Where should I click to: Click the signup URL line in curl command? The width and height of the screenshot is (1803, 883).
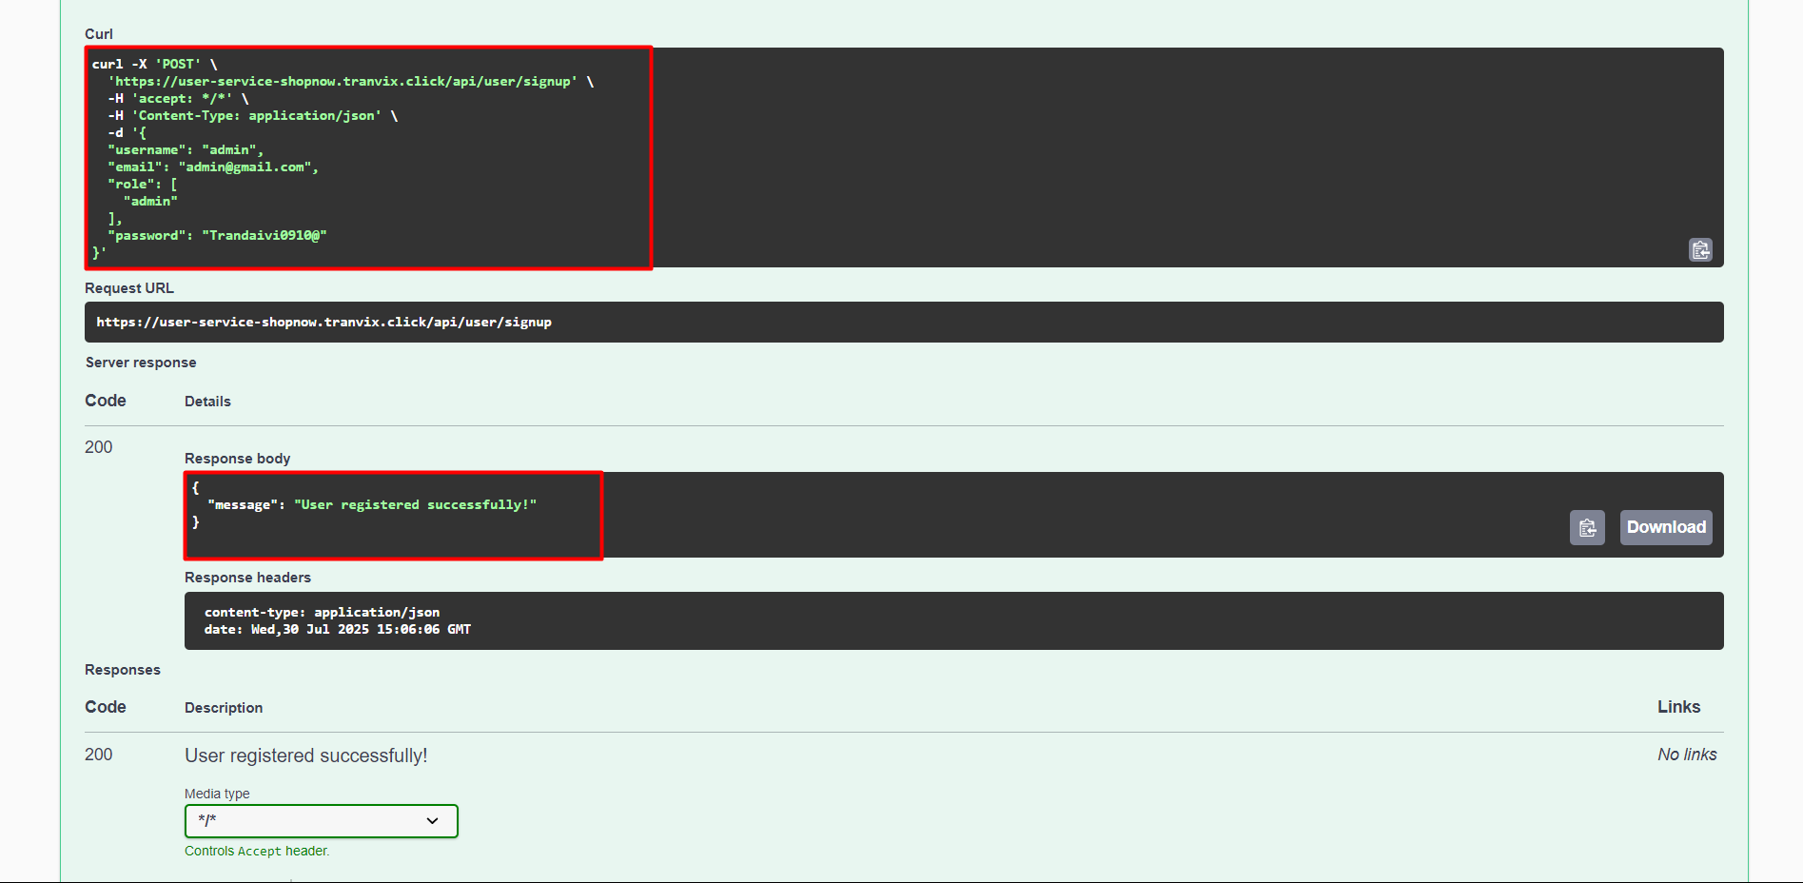pyautogui.click(x=343, y=82)
